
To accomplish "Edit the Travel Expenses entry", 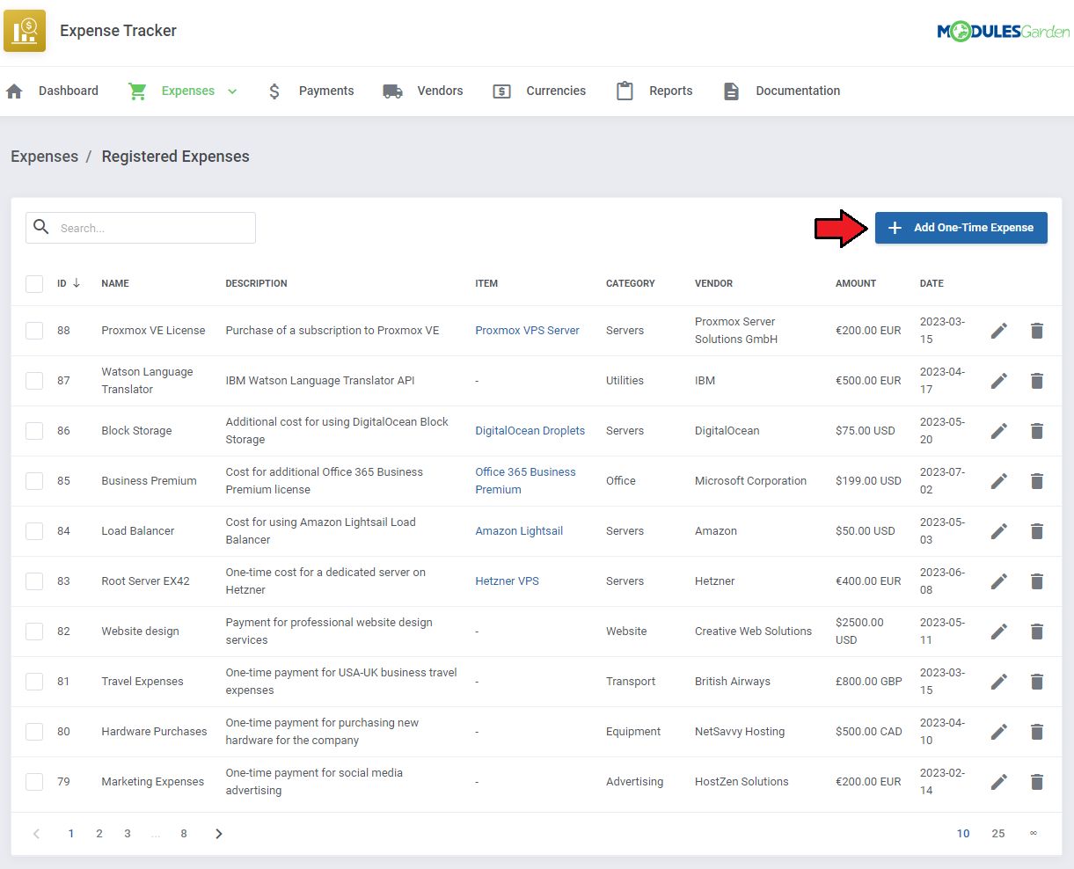I will click(999, 682).
